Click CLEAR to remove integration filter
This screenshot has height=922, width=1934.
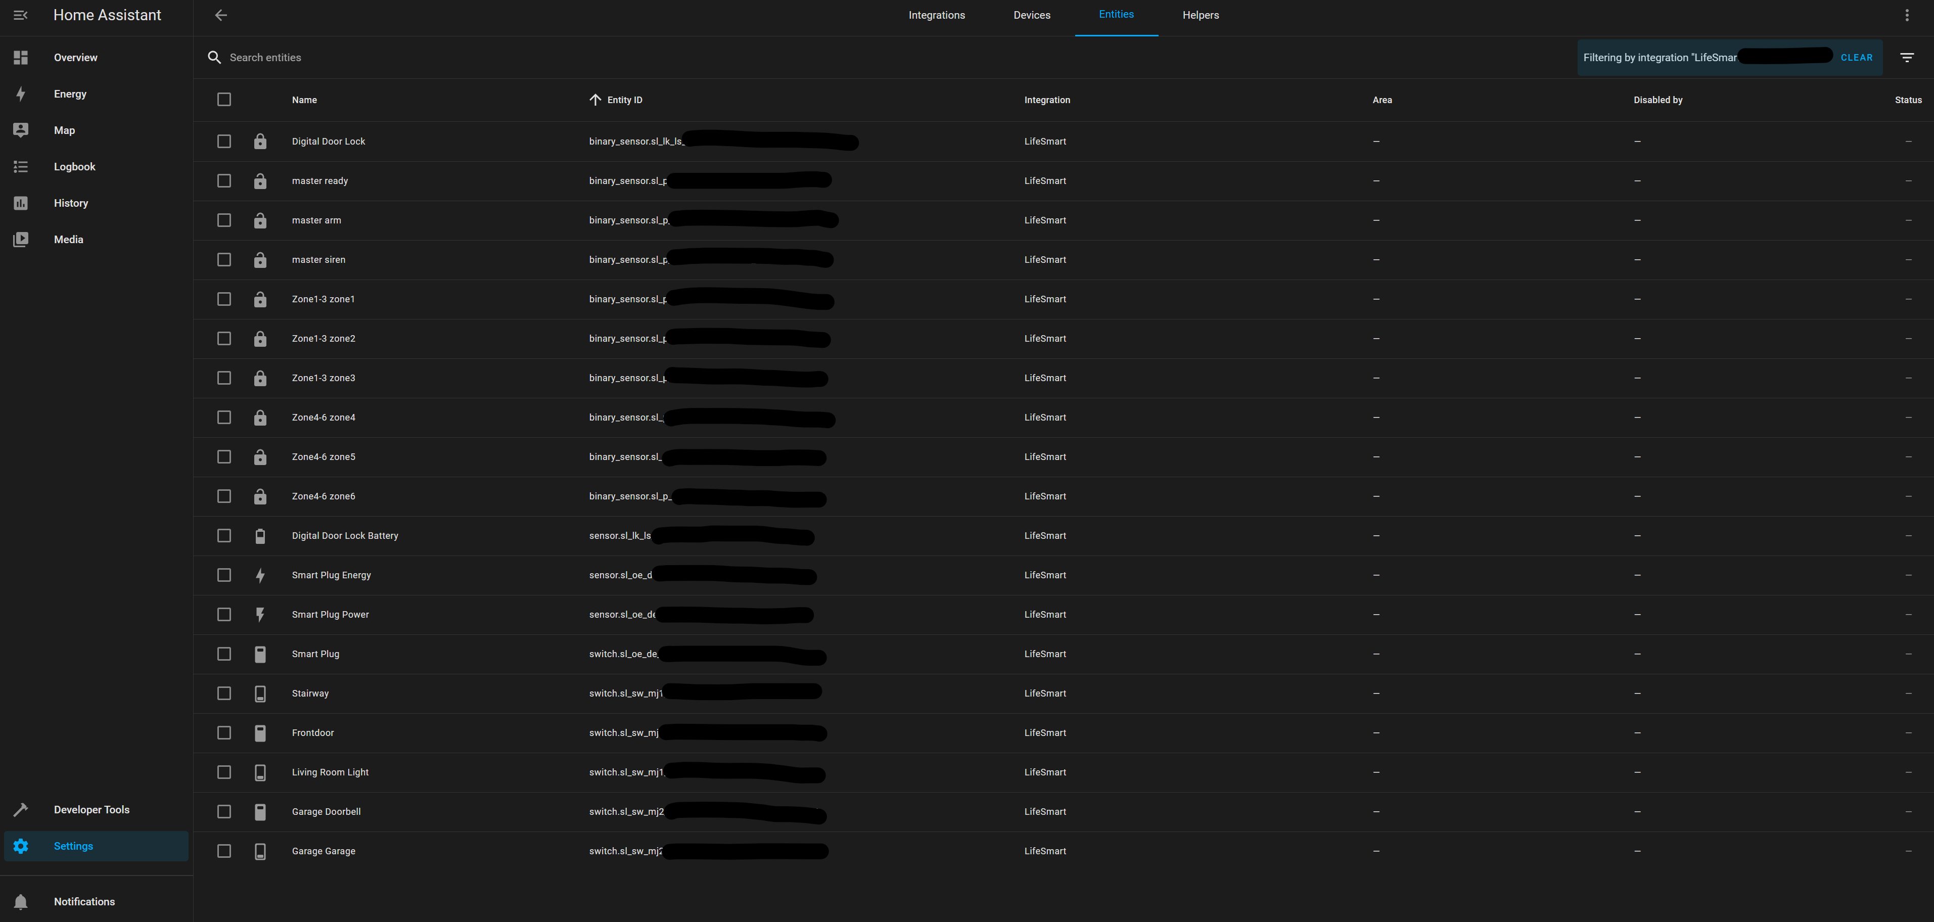pyautogui.click(x=1856, y=58)
